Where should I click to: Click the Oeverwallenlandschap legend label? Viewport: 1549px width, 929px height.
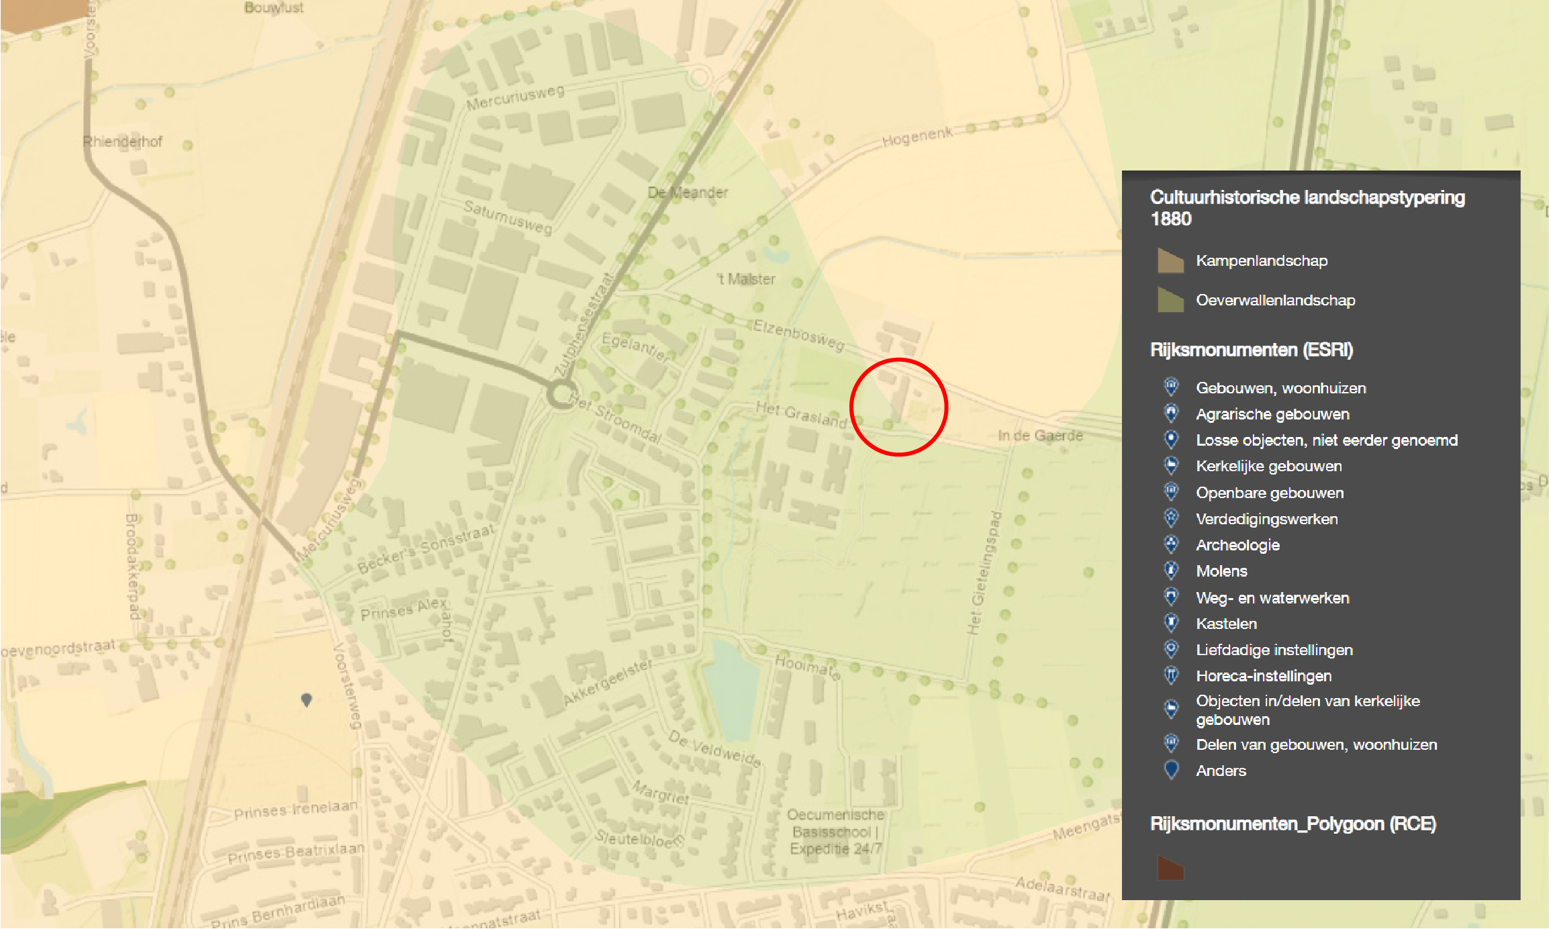coord(1276,300)
